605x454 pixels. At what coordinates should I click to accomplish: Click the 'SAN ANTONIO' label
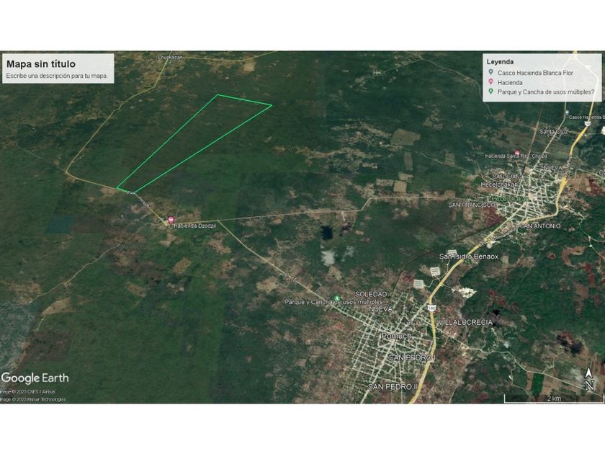(x=540, y=226)
